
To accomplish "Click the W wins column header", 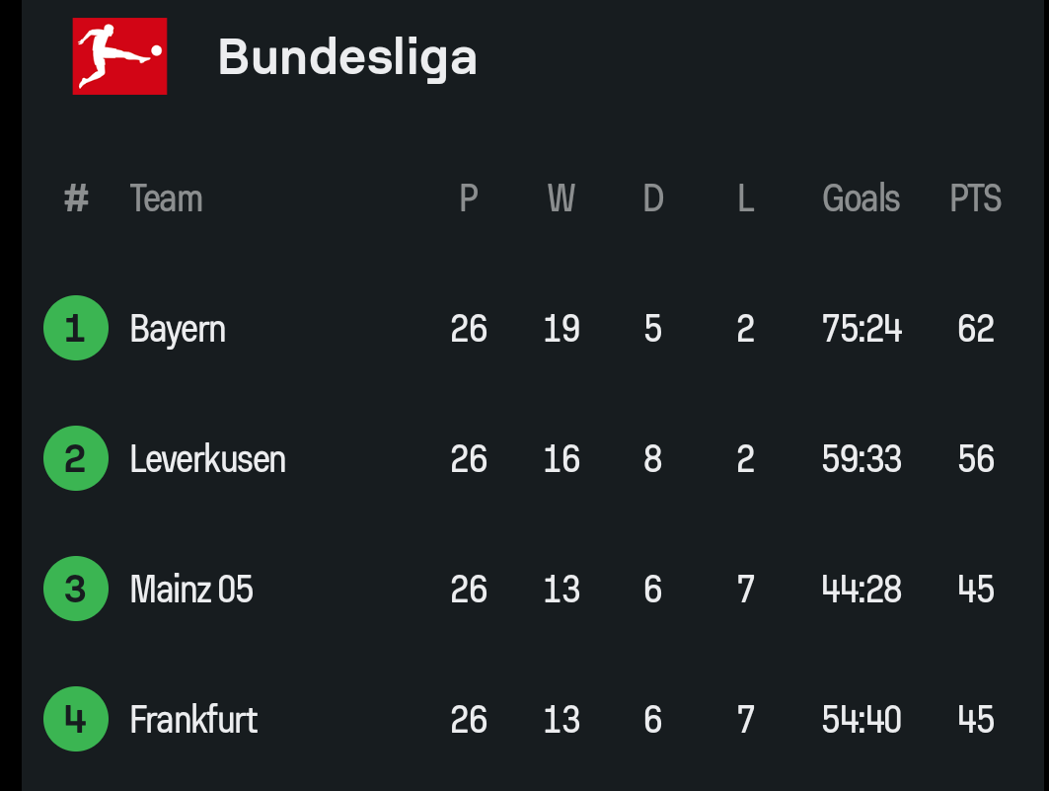I will pyautogui.click(x=562, y=198).
